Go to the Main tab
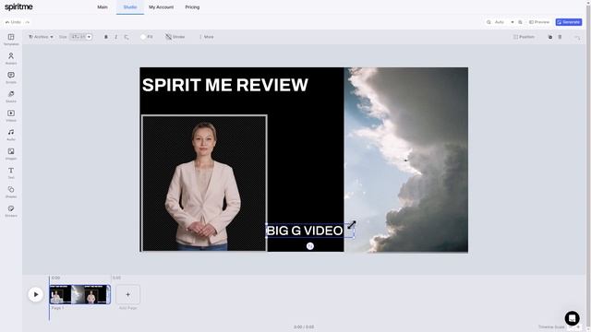 tap(103, 7)
